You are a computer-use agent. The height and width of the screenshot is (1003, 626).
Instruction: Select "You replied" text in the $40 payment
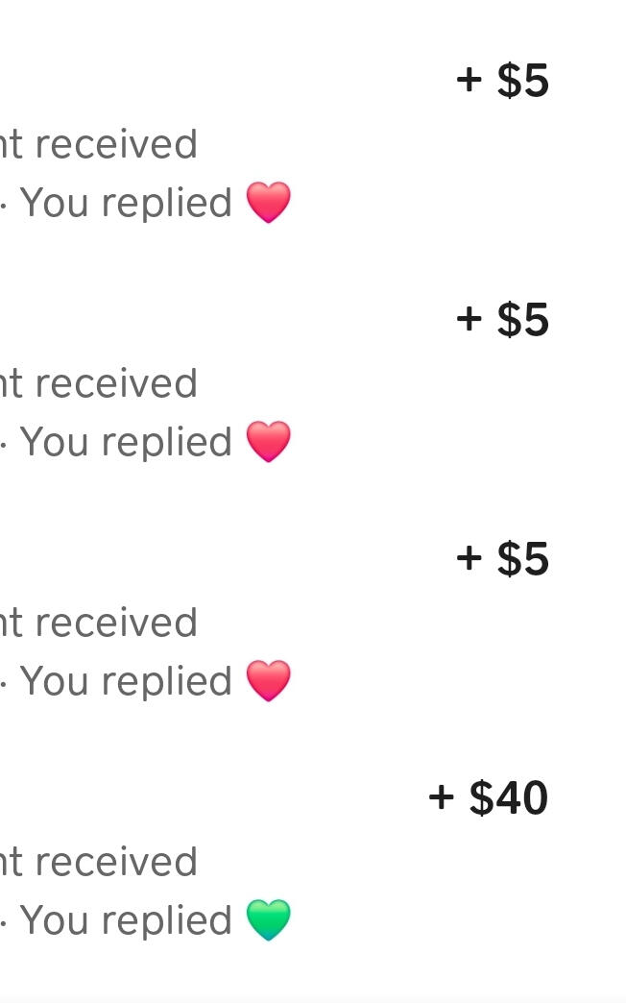(126, 921)
